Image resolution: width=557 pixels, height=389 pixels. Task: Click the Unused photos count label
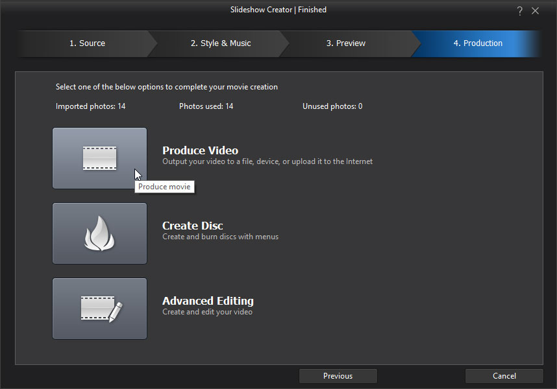point(332,106)
